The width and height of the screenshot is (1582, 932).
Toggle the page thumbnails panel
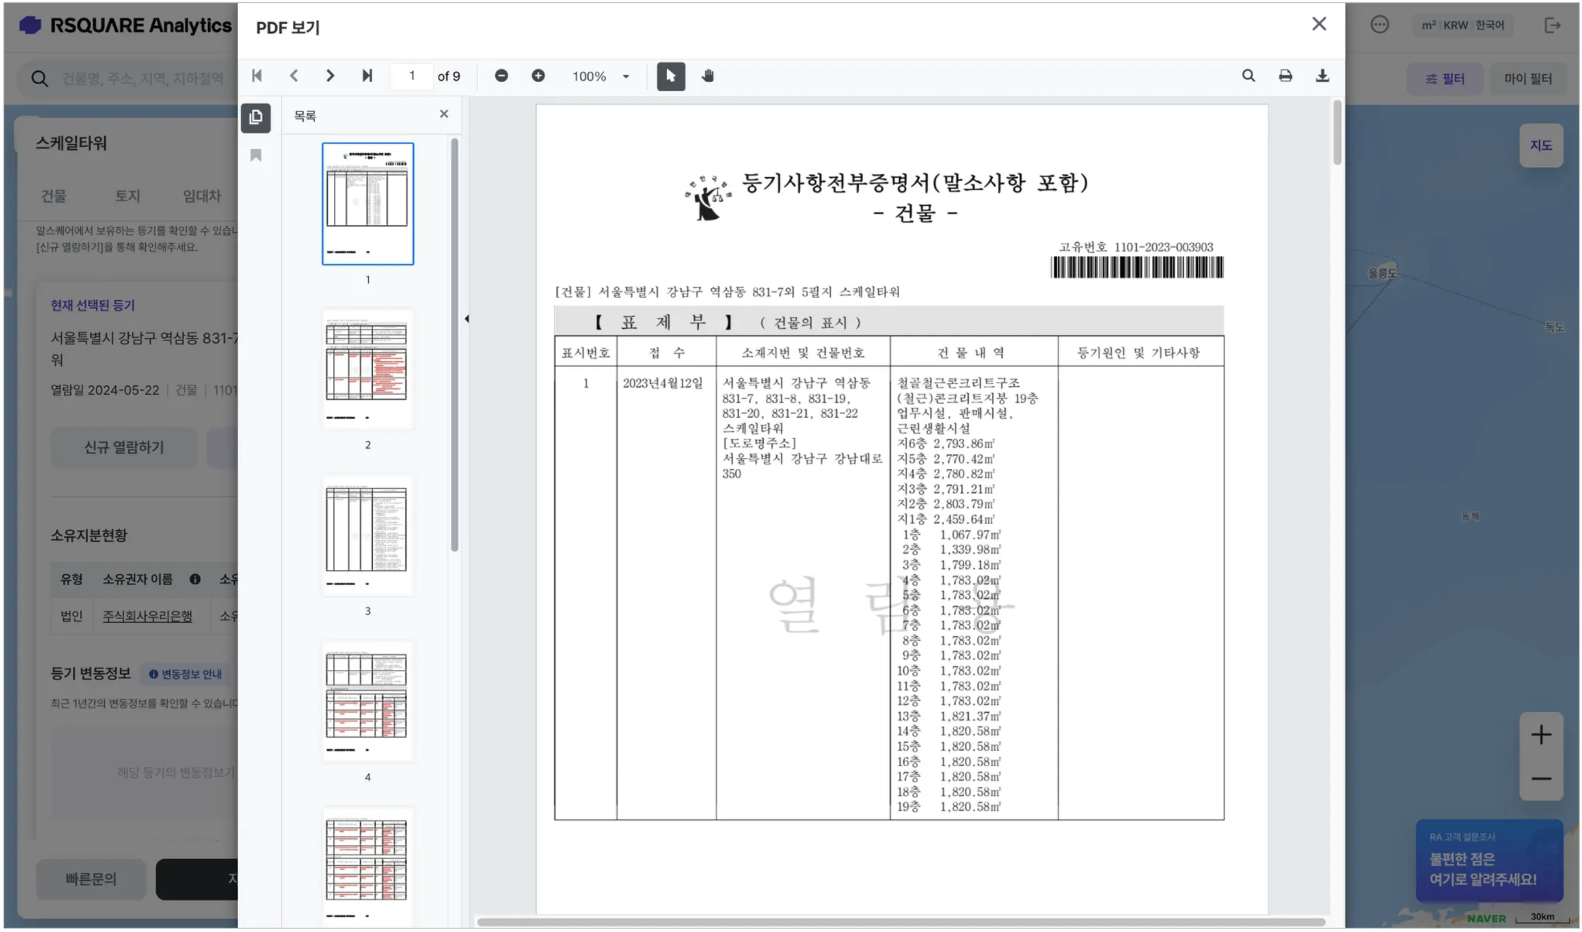256,117
